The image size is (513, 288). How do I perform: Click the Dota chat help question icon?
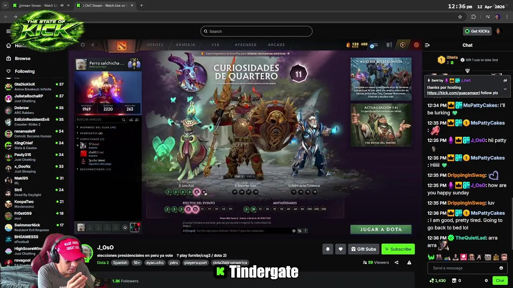point(305,231)
